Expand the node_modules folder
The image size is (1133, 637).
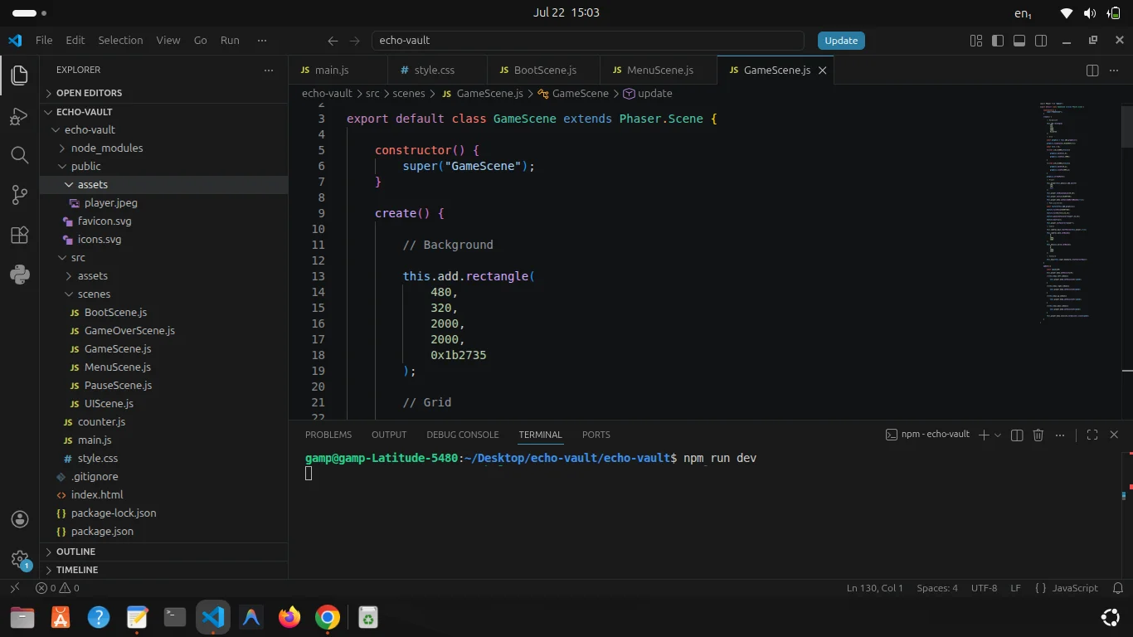click(x=164, y=148)
